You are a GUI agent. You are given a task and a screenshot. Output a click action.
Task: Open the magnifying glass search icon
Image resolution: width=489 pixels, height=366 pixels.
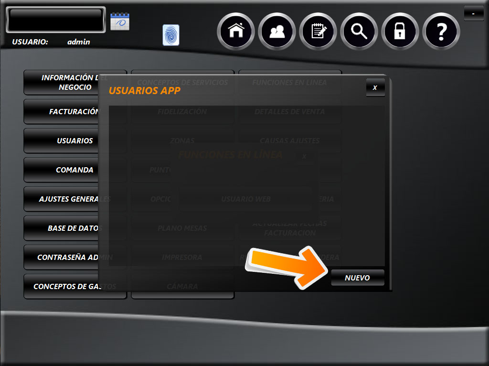click(359, 32)
